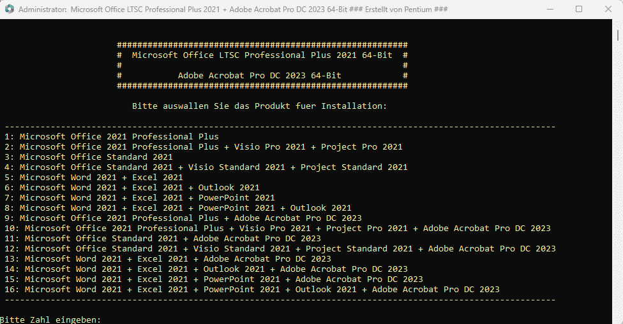623x324 pixels.
Task: Click the window title bar text
Action: 233,9
